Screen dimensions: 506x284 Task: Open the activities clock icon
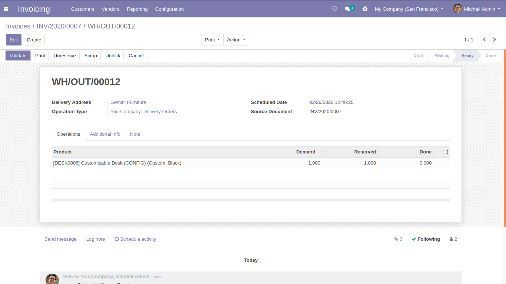(334, 9)
